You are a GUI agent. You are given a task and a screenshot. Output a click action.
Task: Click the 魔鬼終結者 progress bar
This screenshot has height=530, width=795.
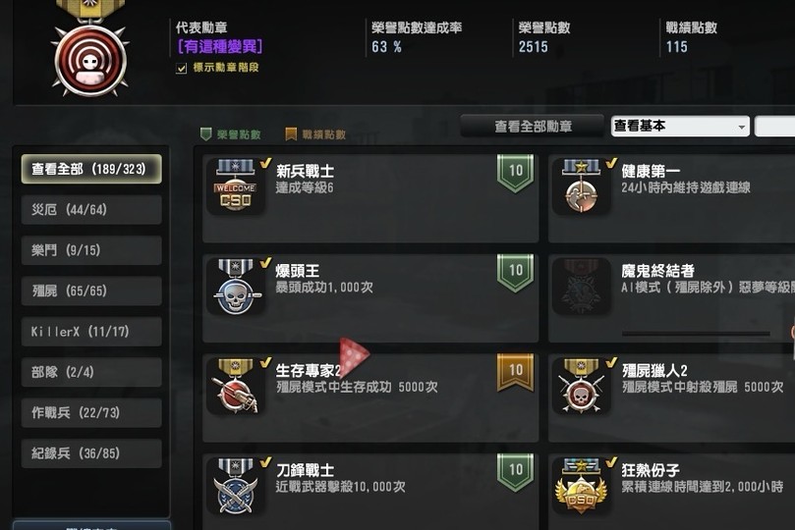696,334
